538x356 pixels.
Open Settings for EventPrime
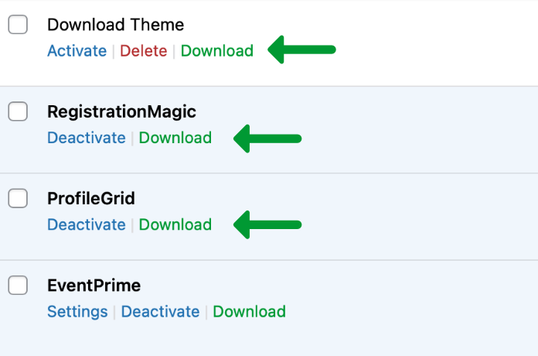pyautogui.click(x=77, y=311)
